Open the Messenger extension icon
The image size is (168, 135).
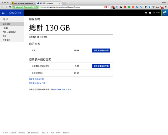click(149, 7)
